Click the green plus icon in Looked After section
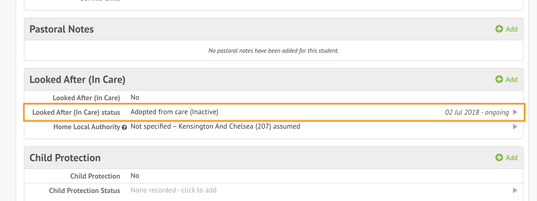The image size is (537, 201). (x=499, y=79)
